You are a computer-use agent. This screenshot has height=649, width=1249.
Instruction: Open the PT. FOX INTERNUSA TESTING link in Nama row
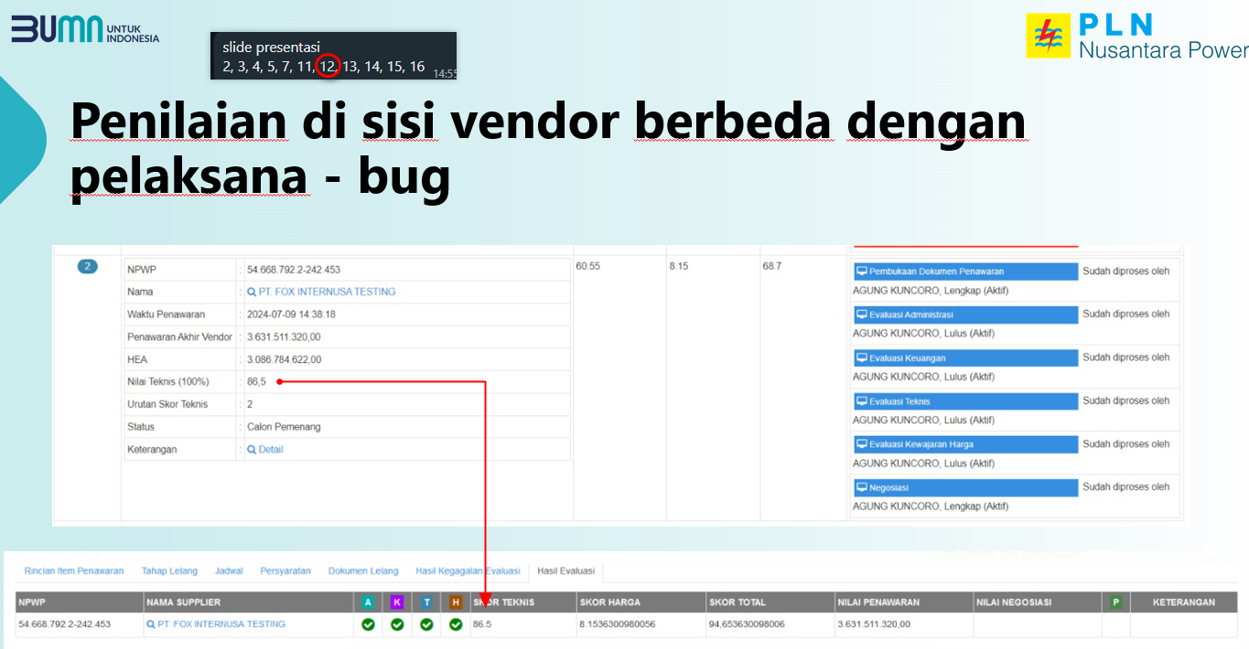coord(327,292)
